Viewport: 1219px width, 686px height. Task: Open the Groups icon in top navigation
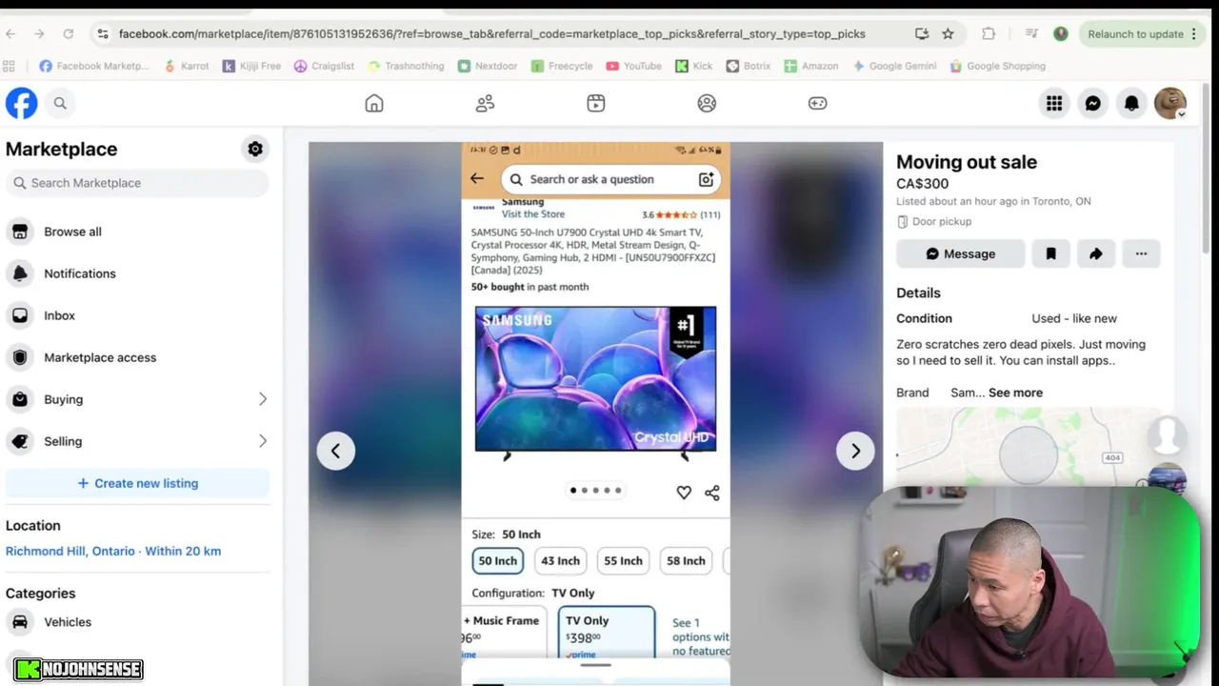click(707, 103)
